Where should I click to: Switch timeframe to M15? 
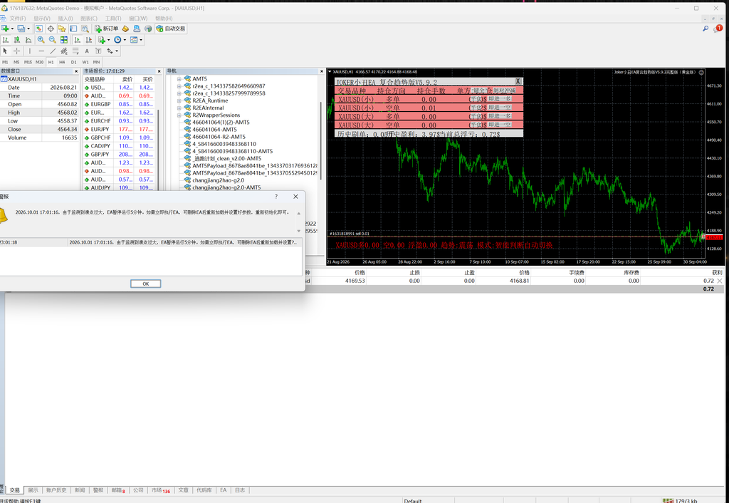coord(28,62)
